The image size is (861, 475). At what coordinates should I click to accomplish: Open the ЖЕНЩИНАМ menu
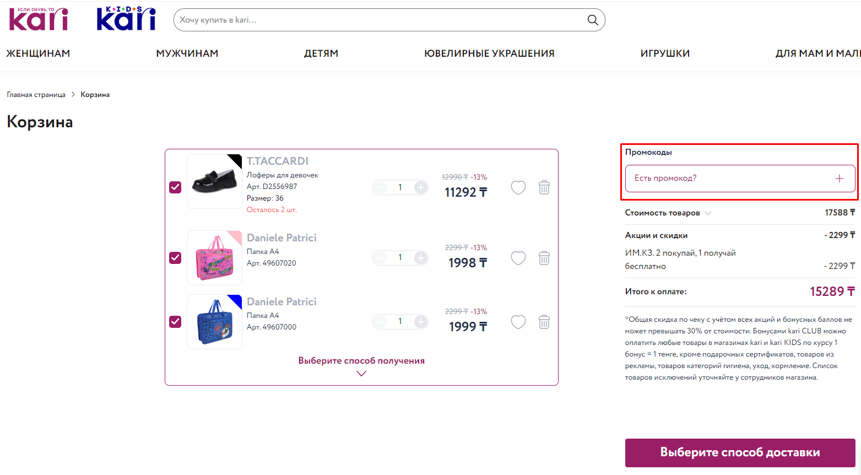point(38,53)
